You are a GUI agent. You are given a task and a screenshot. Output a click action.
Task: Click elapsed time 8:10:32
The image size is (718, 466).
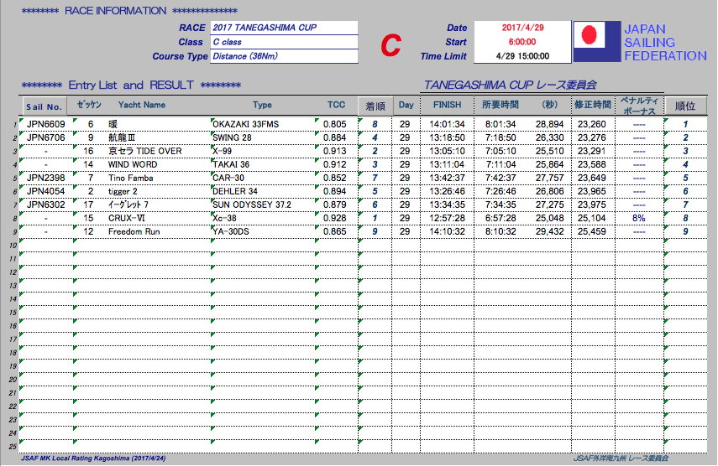[x=501, y=231]
